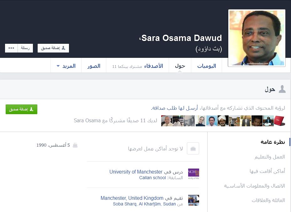Open the Manchester, United Kingdom link
The image size is (291, 212).
132,198
